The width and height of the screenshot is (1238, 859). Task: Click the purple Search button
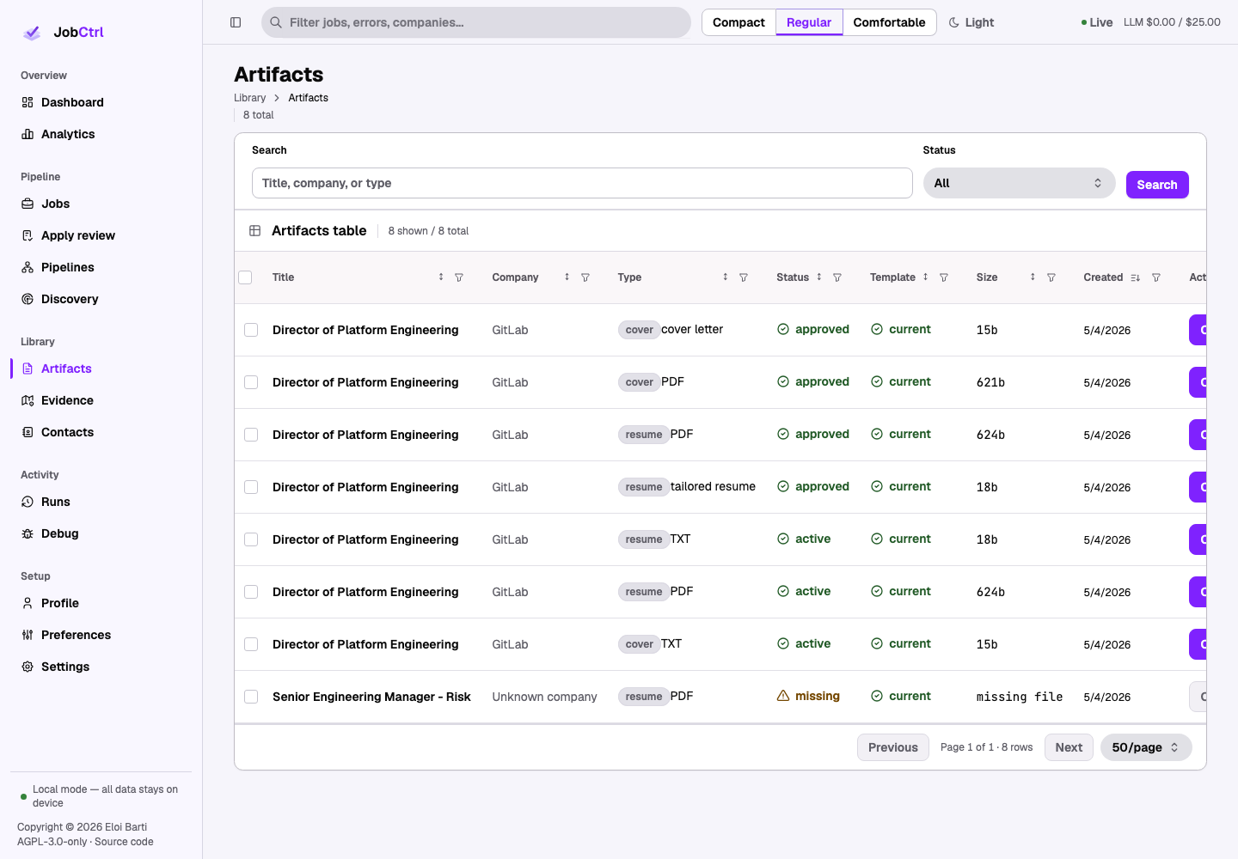pos(1157,185)
